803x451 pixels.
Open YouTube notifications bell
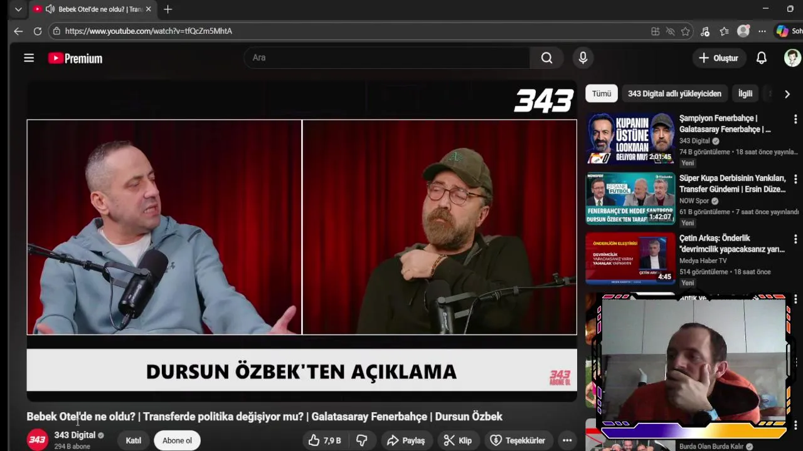point(761,58)
